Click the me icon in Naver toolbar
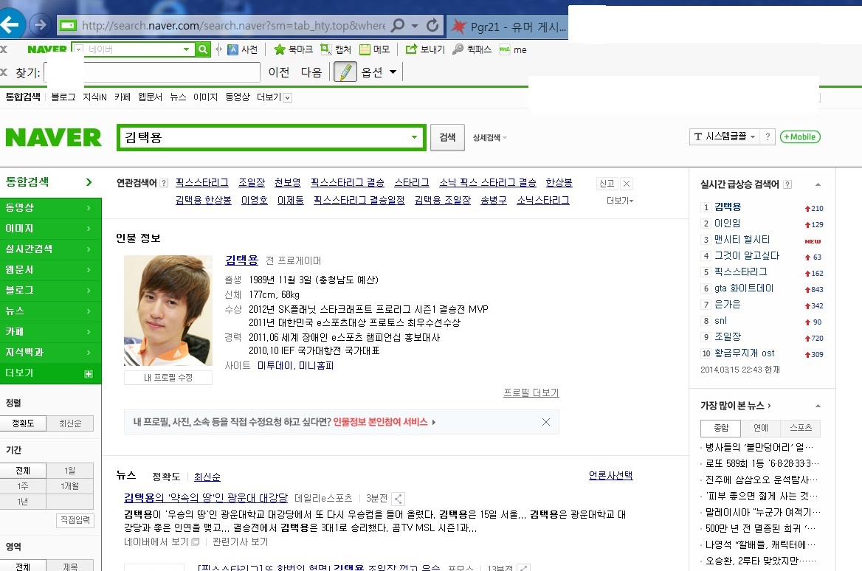862x571 pixels. click(512, 49)
